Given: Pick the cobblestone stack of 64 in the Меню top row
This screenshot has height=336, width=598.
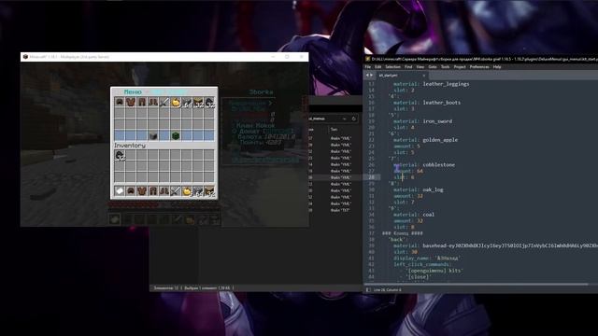Looking at the screenshot, I should [187, 102].
